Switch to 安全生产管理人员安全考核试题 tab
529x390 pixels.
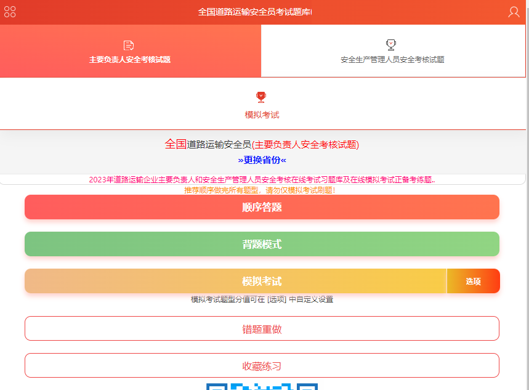393,51
